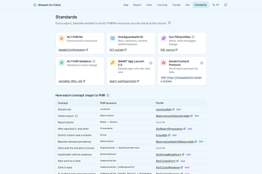
Task: Open the GroupOah profile link
Action: point(162,135)
